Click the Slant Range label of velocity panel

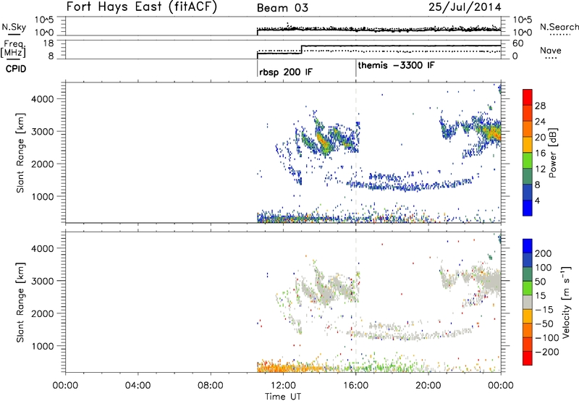[20, 303]
